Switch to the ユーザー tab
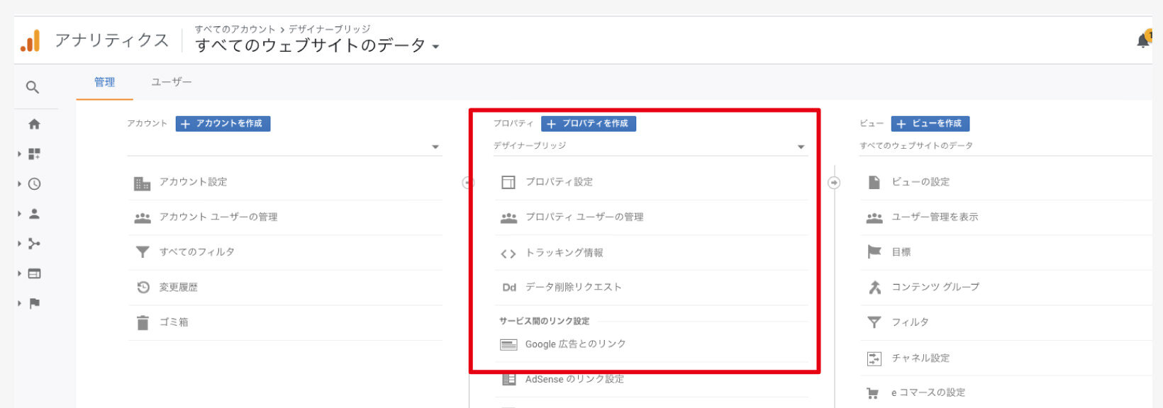 coord(171,82)
